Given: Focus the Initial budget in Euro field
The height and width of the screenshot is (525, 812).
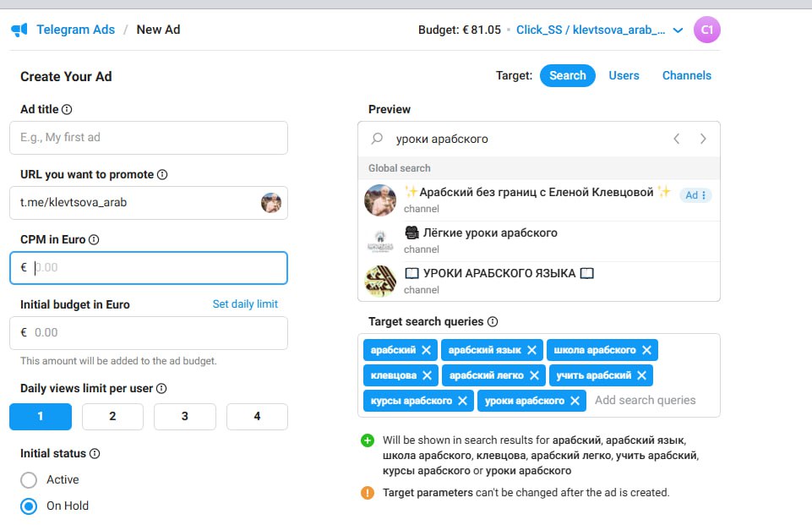Looking at the screenshot, I should (x=149, y=333).
